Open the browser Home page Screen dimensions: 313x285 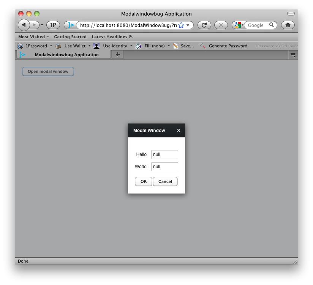288,25
